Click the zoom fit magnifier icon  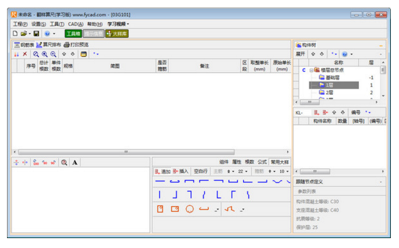pyautogui.click(x=36, y=54)
